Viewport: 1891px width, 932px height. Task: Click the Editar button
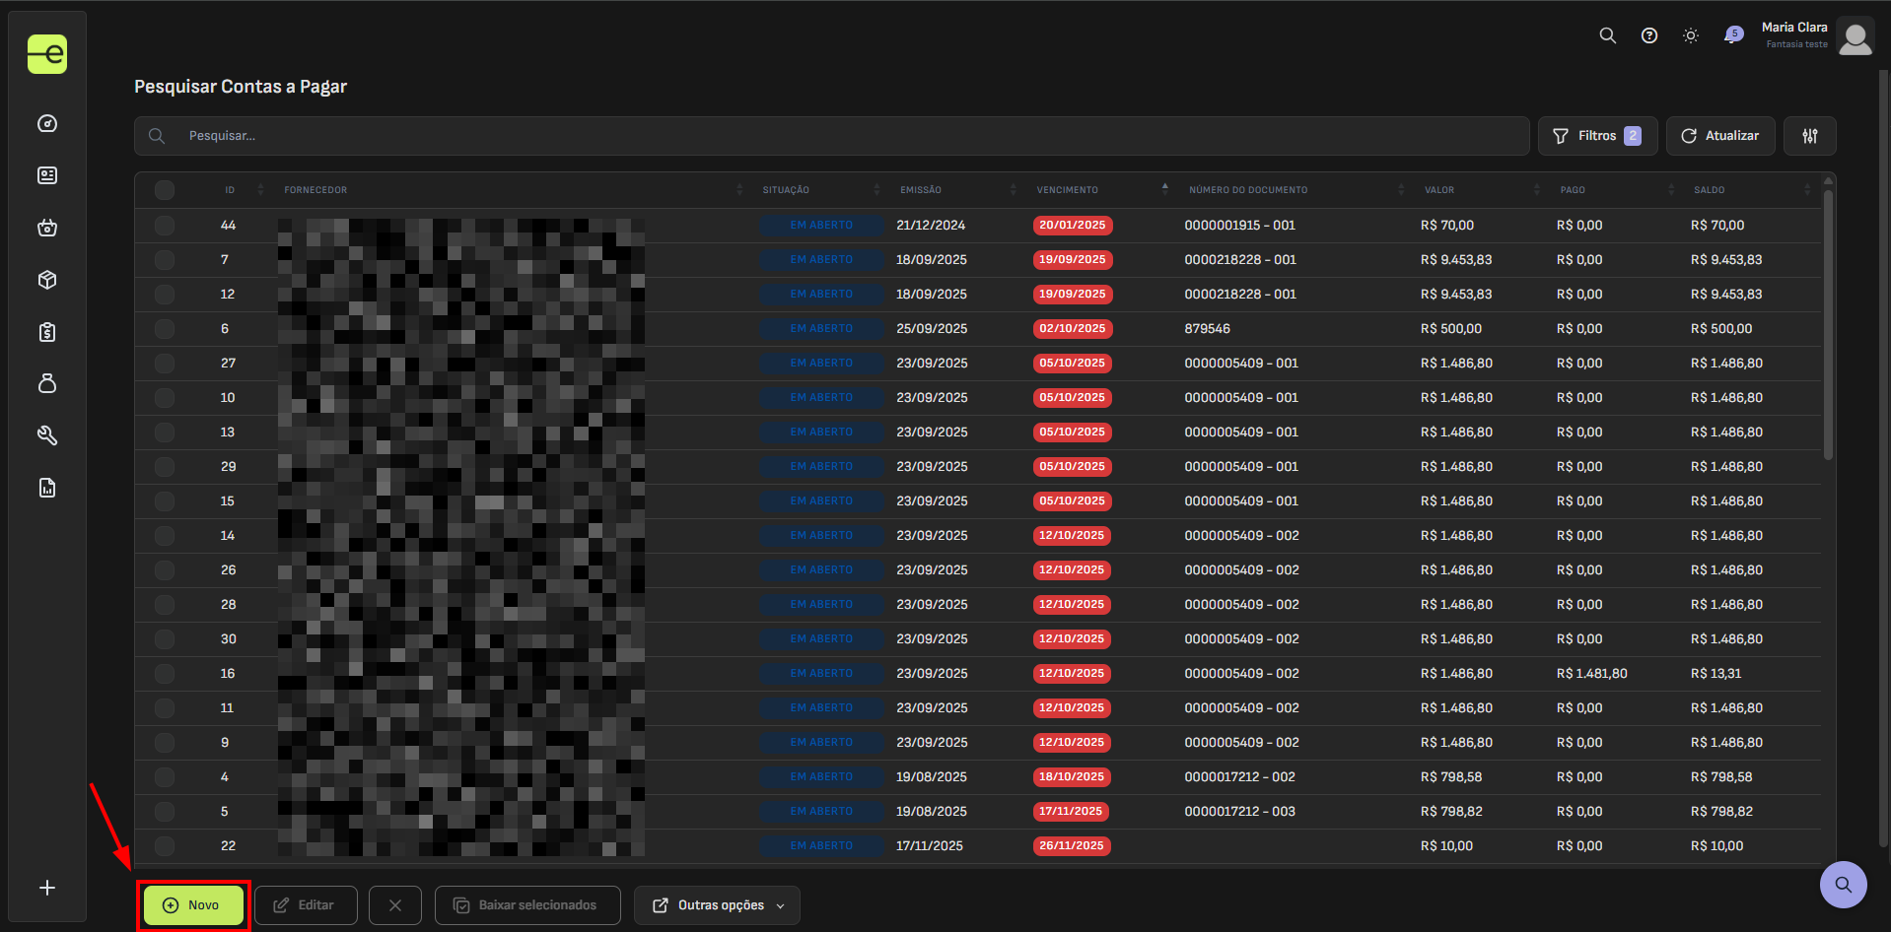306,905
